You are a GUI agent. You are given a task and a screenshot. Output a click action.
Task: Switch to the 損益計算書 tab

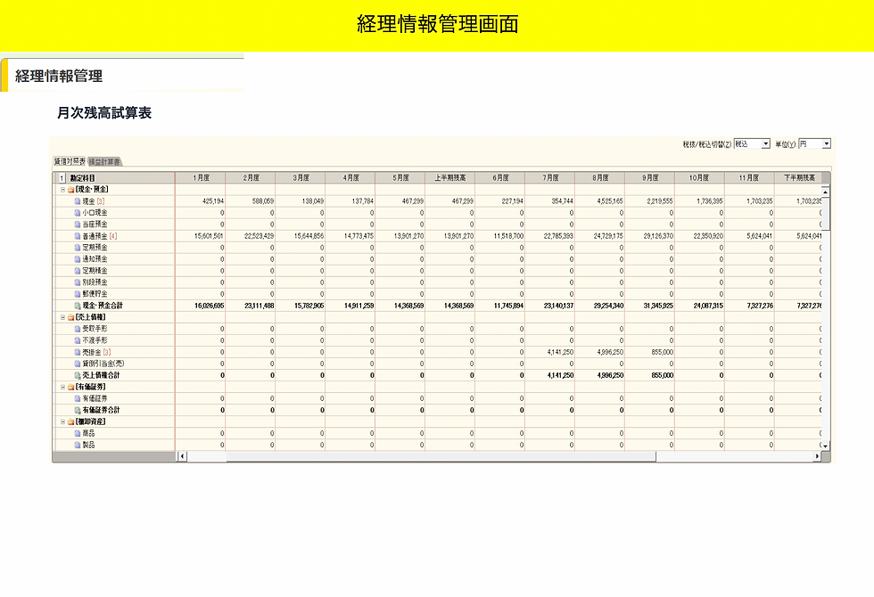click(x=104, y=162)
